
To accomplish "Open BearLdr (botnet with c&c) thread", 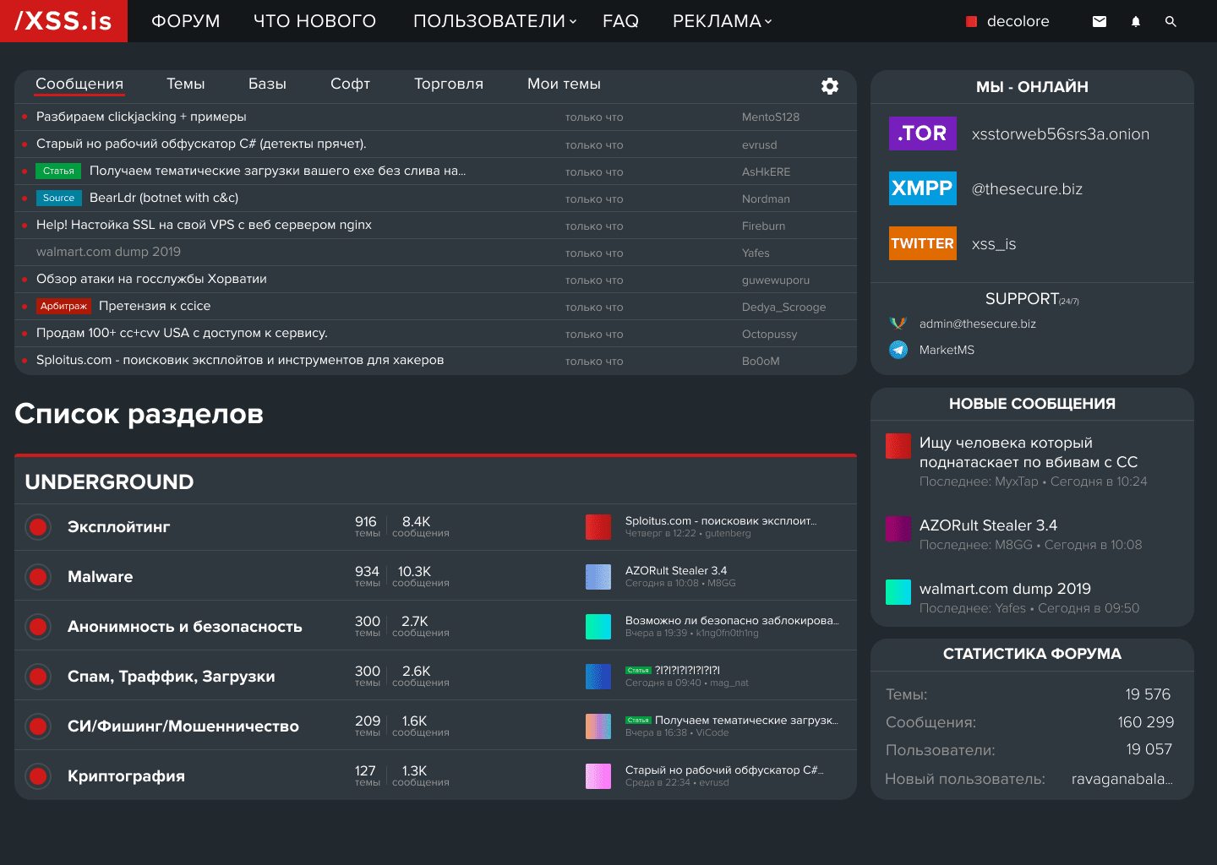I will tap(164, 198).
